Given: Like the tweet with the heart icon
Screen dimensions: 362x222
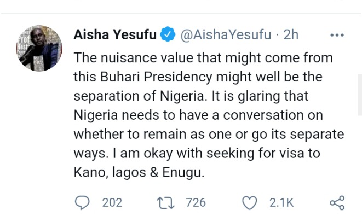Looking at the screenshot, I should pyautogui.click(x=249, y=203).
